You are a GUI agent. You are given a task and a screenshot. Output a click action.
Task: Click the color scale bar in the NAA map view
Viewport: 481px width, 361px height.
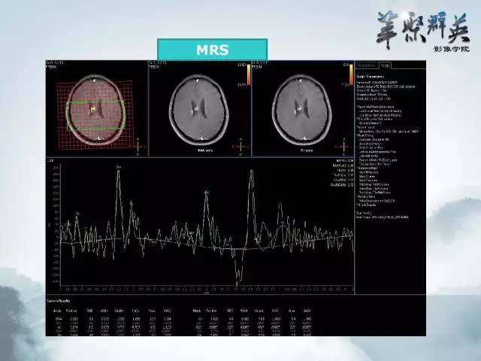click(x=249, y=74)
